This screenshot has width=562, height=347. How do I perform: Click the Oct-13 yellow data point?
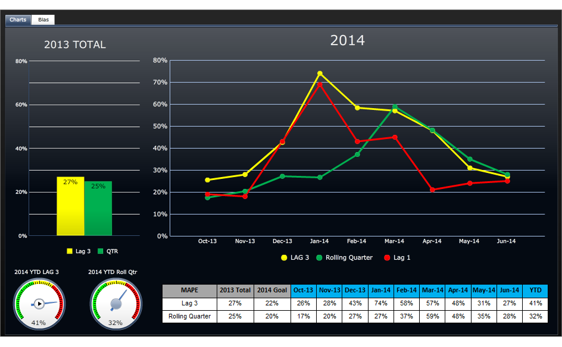[x=208, y=179]
